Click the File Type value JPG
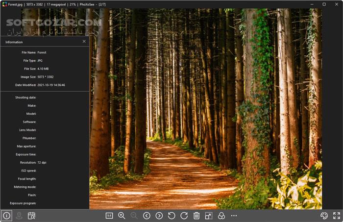The image size is (343, 222). (40, 61)
